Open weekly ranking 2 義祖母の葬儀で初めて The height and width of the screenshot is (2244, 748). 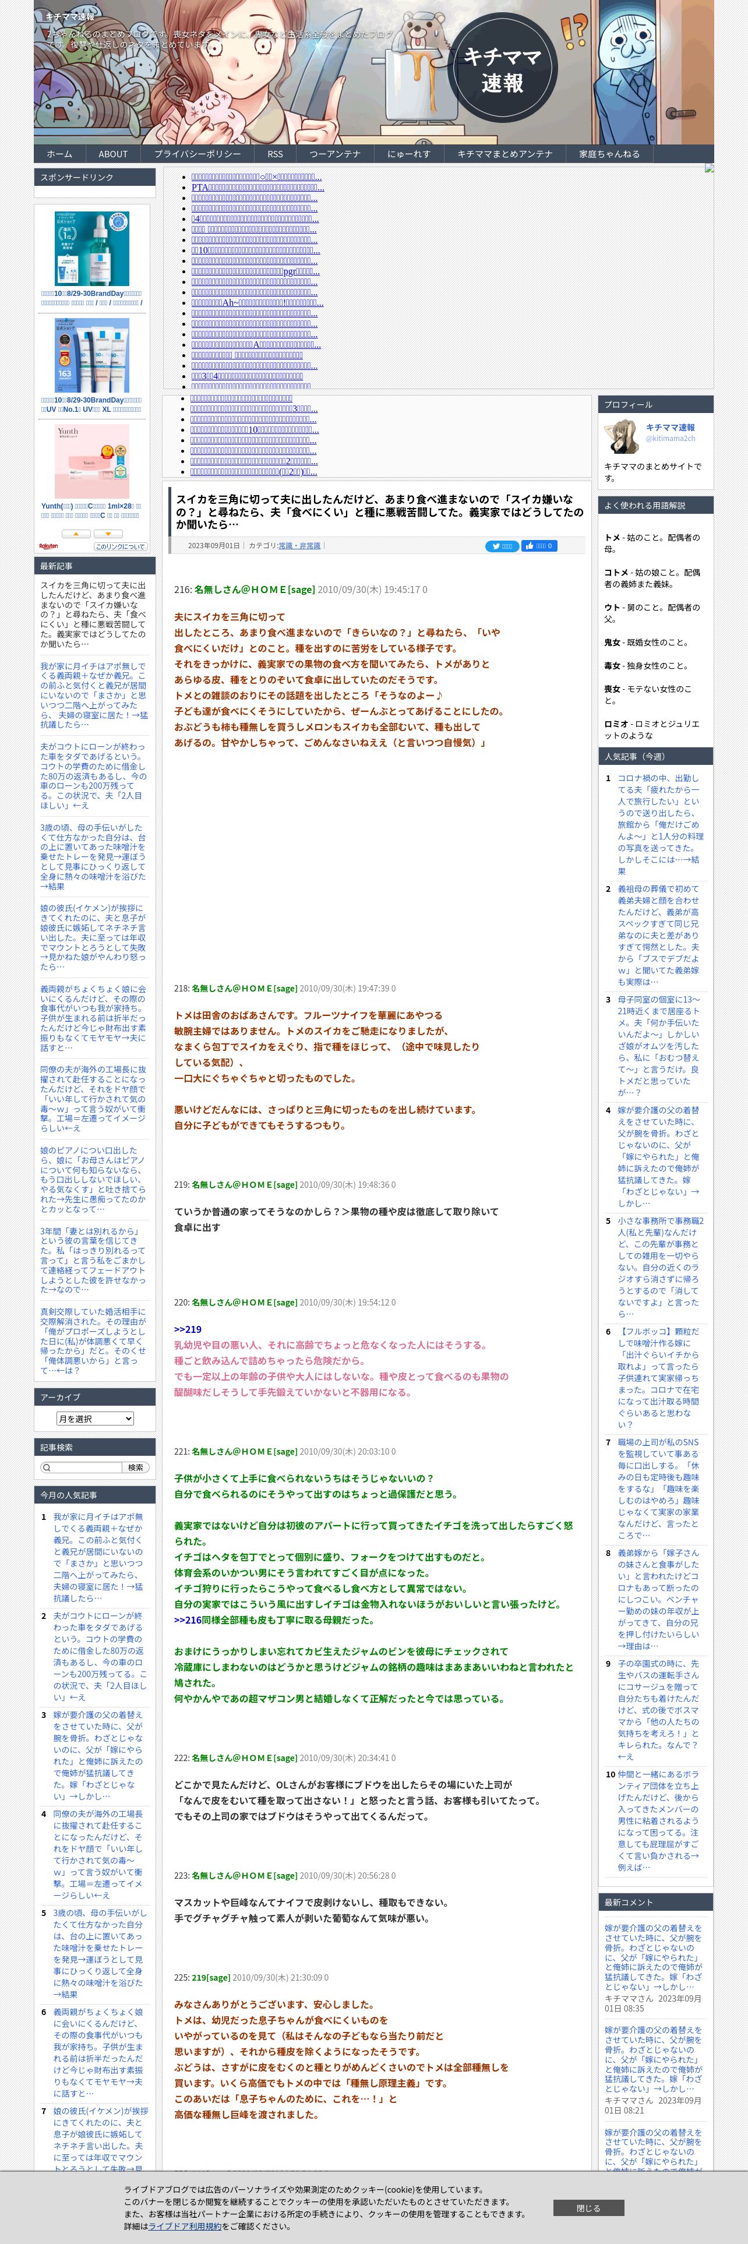[x=660, y=935]
